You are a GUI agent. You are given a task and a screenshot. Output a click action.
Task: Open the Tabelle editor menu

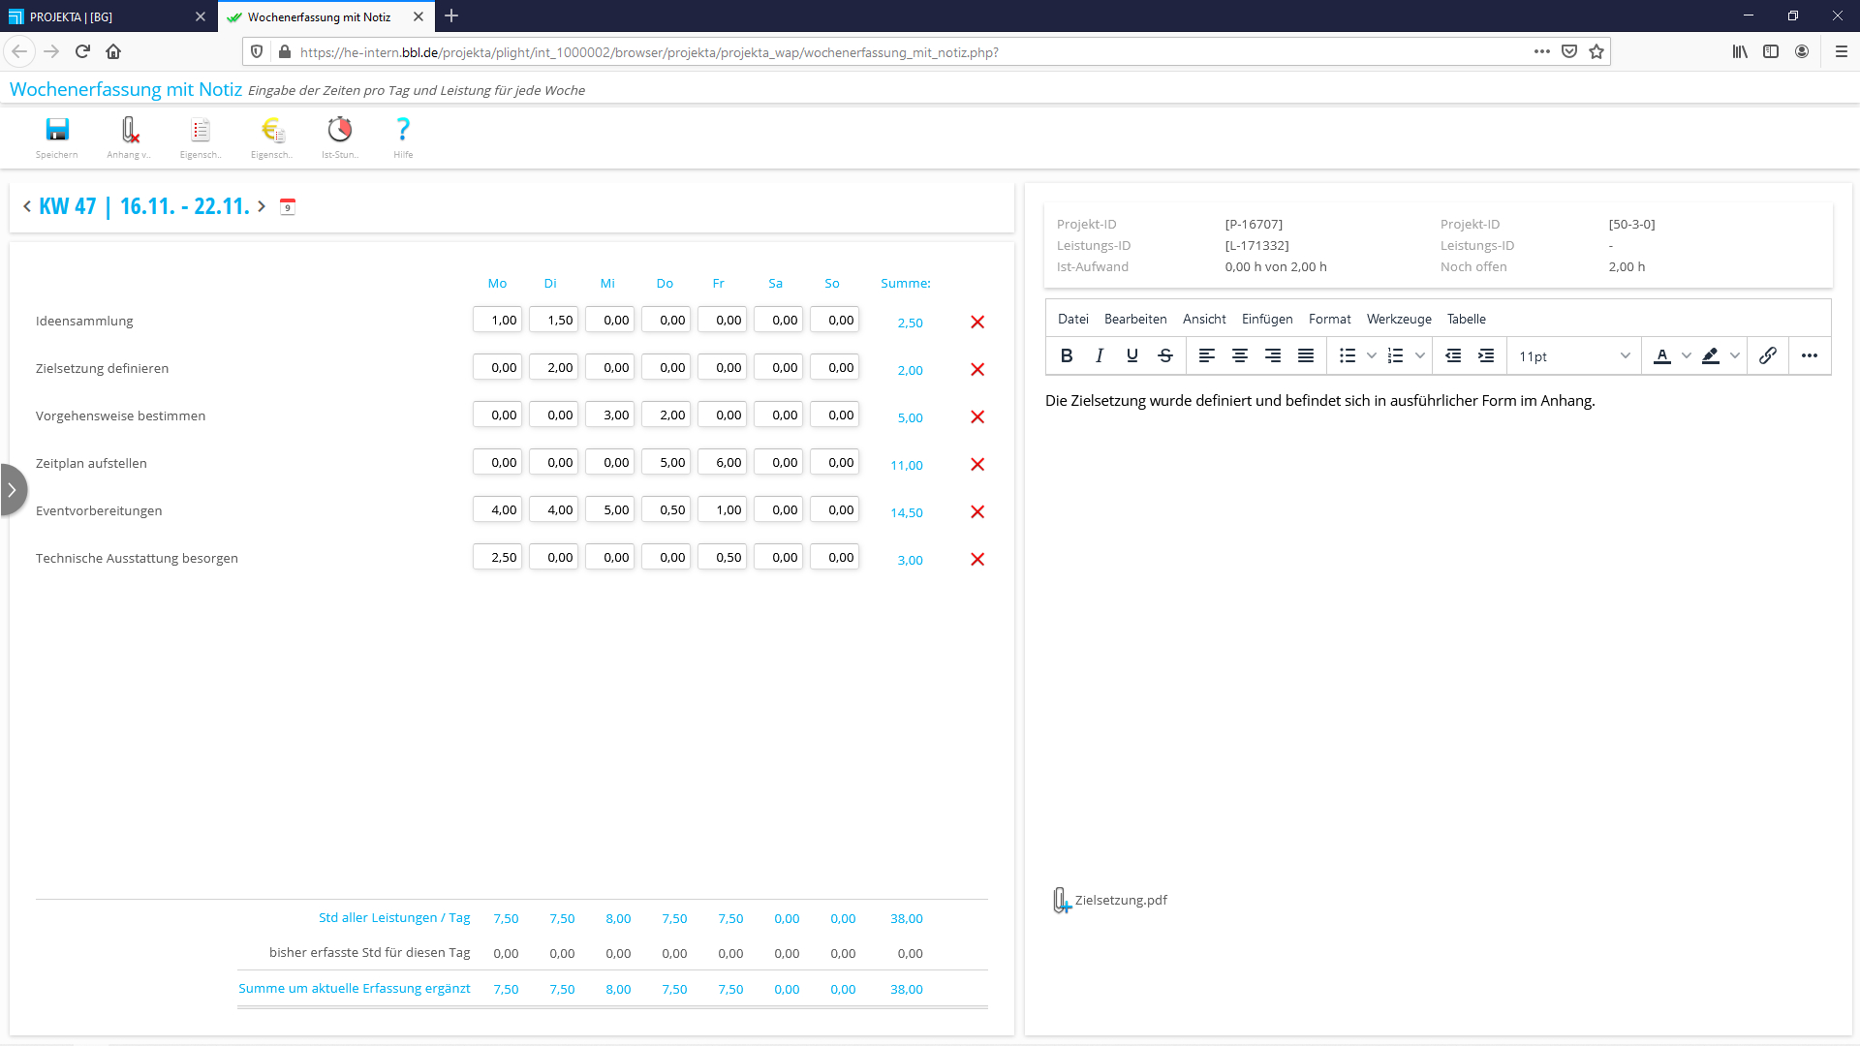click(x=1466, y=320)
